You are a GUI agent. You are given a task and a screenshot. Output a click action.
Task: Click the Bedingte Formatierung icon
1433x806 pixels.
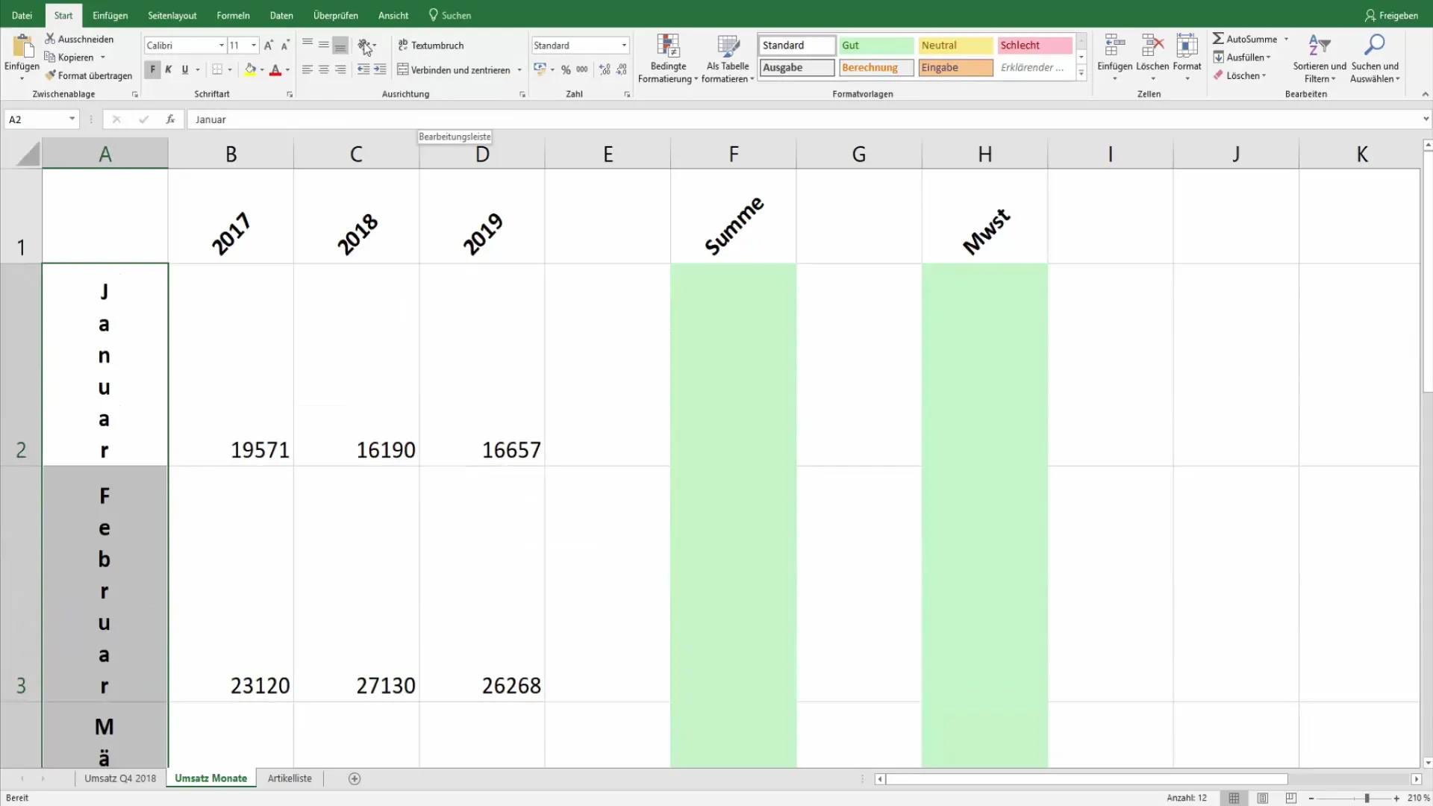click(667, 46)
